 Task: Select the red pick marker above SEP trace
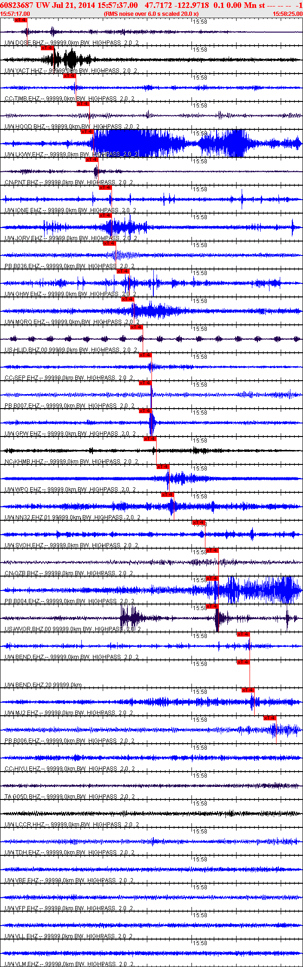[x=145, y=355]
